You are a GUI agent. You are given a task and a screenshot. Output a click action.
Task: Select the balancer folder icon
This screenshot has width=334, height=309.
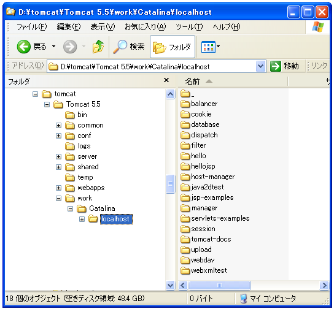[x=185, y=104]
